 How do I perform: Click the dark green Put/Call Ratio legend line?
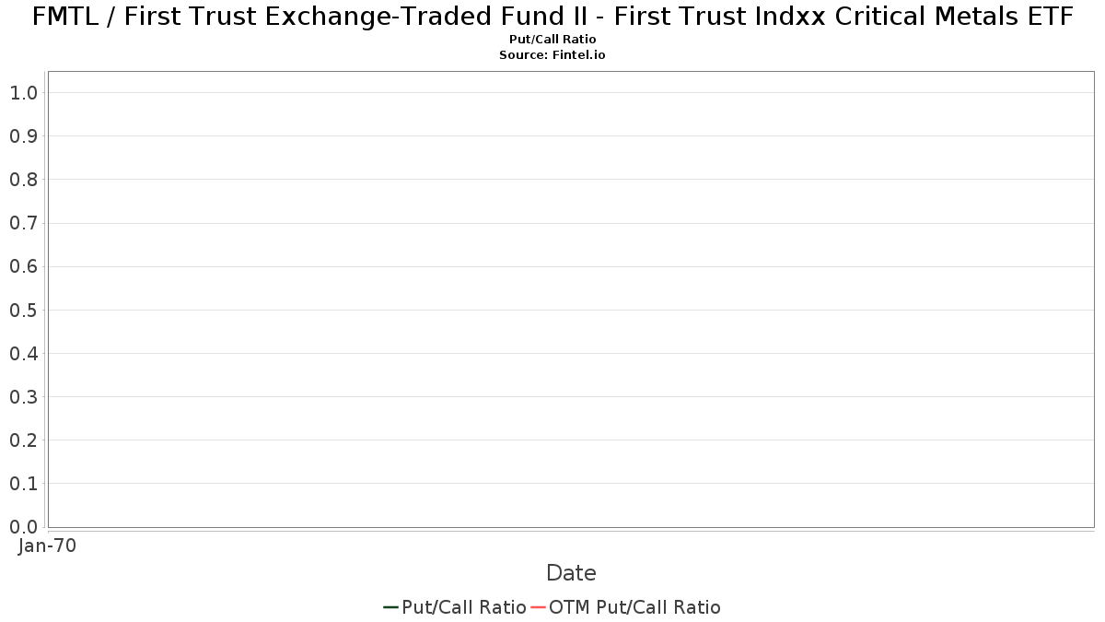point(390,607)
